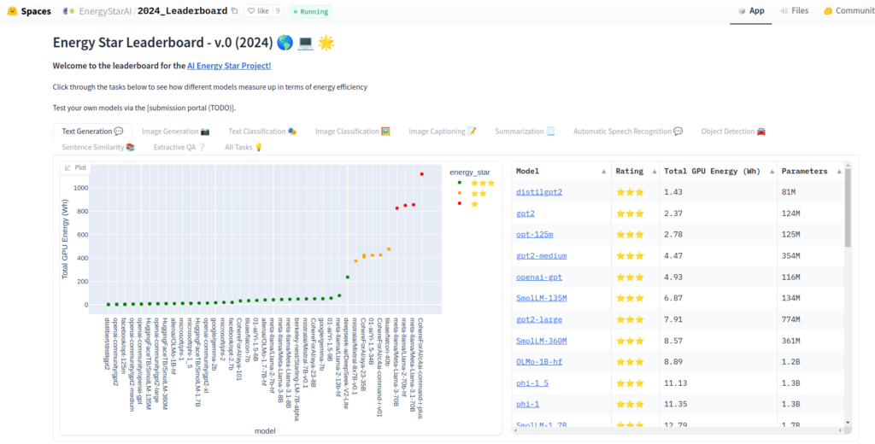Select the 354M parameters cell
This screenshot has width=875, height=444.
[810, 255]
